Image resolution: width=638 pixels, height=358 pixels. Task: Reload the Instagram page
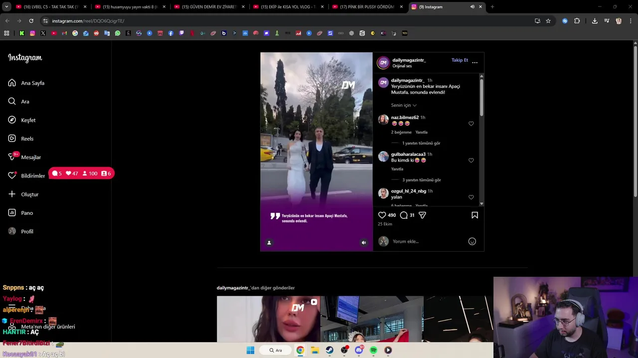click(x=31, y=21)
